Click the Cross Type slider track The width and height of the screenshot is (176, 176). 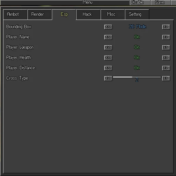tap(137, 77)
